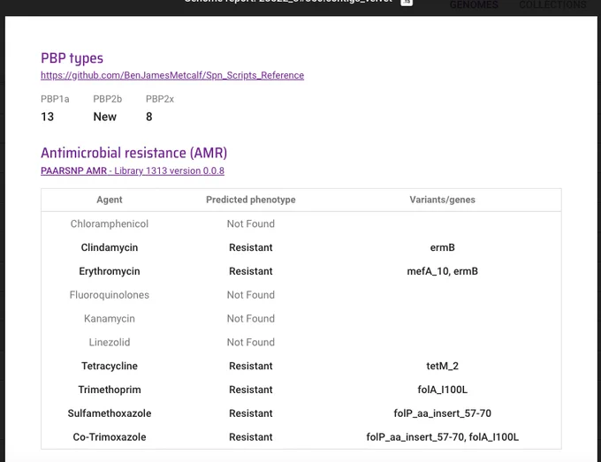Select the folP_aa_insert_57-70 cell for Sulfamethoxazole
The image size is (601, 462).
[x=442, y=413]
